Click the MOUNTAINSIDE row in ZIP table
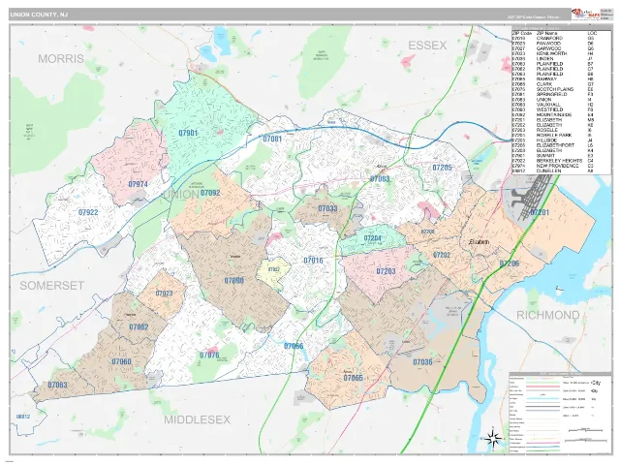 554,114
